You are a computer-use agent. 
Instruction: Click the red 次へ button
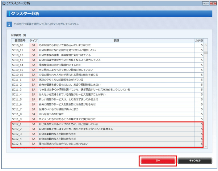pyautogui.click(x=158, y=161)
